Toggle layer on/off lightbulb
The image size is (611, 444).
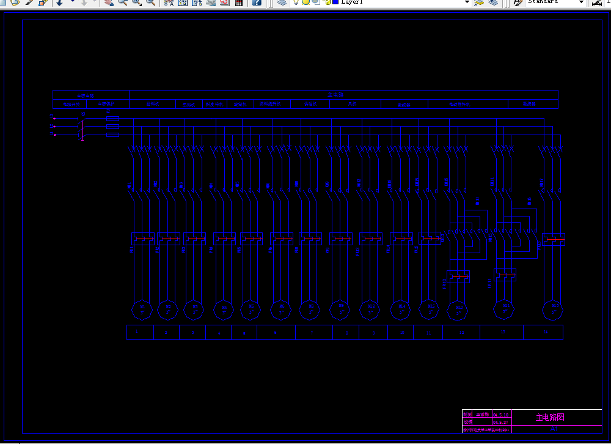[296, 2]
